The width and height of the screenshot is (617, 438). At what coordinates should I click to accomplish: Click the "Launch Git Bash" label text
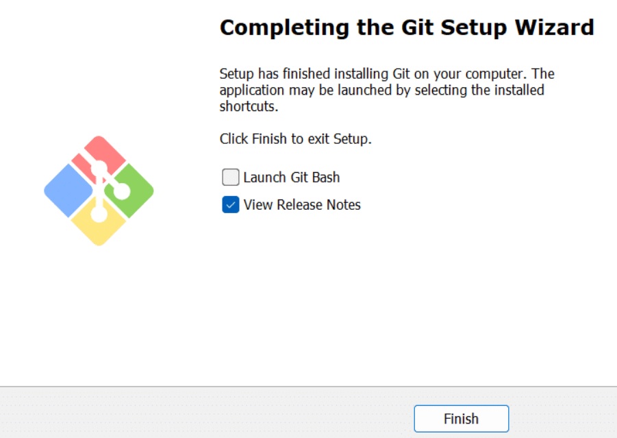tap(292, 178)
